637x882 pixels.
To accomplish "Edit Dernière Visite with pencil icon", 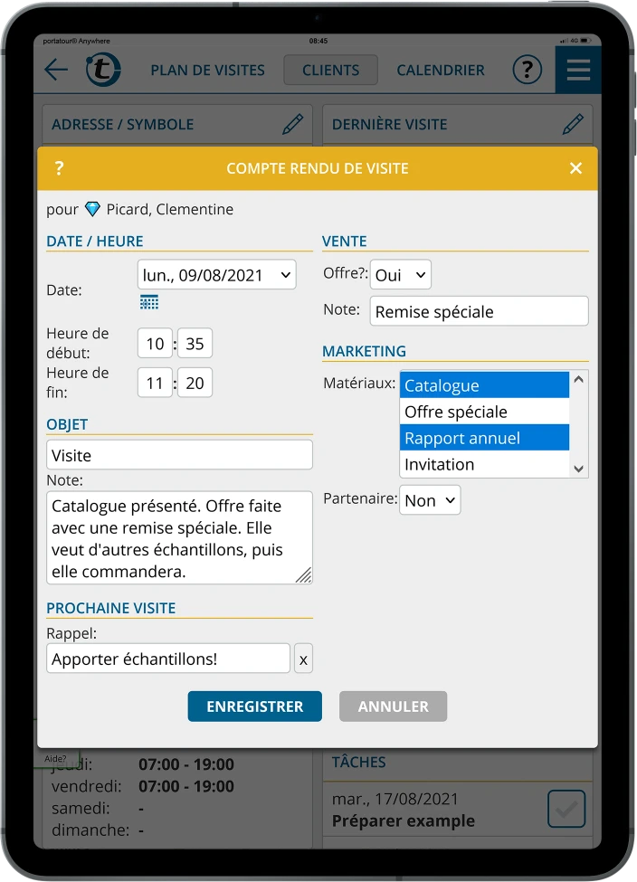I will tap(573, 124).
